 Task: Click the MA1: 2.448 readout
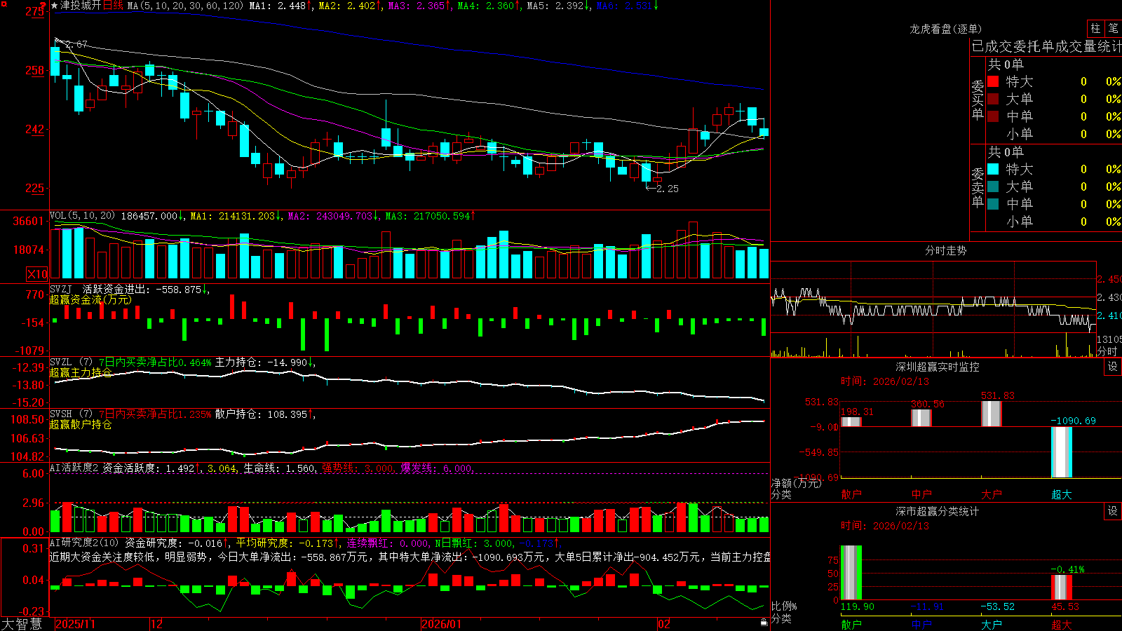click(x=280, y=6)
